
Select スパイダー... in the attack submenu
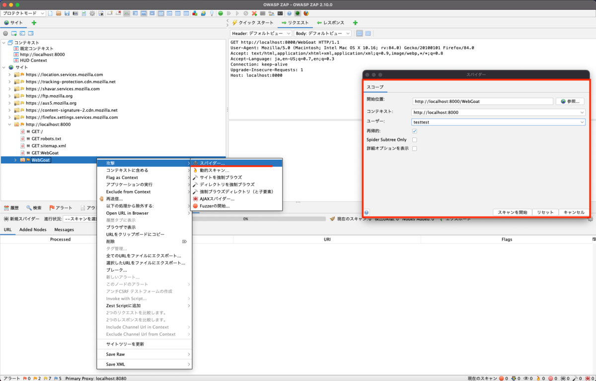tap(237, 163)
